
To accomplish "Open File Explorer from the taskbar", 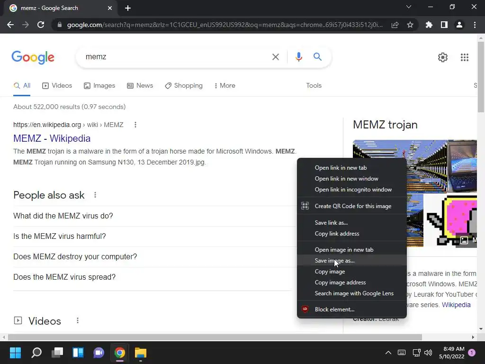I will (140, 353).
